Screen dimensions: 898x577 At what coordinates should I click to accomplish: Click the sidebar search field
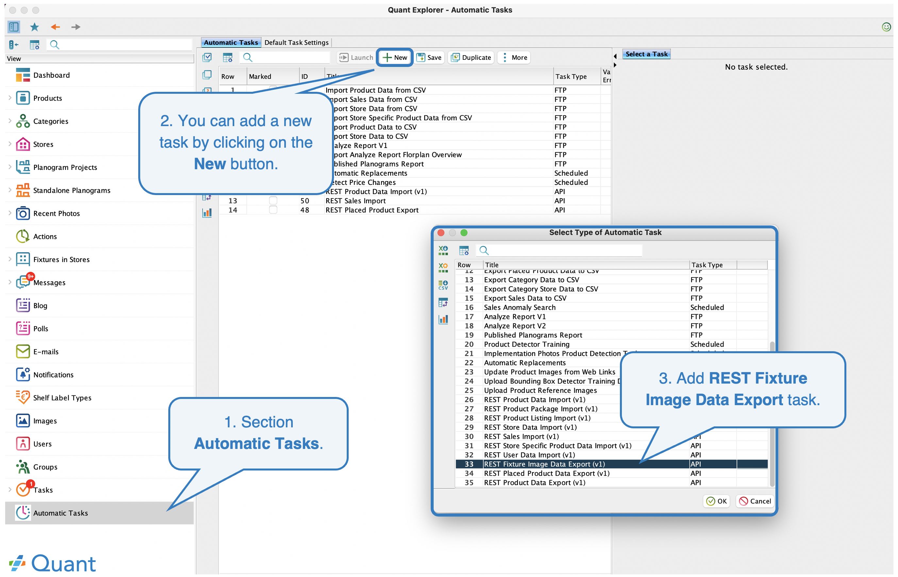tap(120, 45)
